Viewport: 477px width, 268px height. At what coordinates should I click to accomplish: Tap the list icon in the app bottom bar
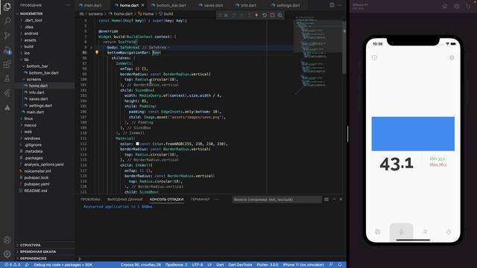pos(425,232)
